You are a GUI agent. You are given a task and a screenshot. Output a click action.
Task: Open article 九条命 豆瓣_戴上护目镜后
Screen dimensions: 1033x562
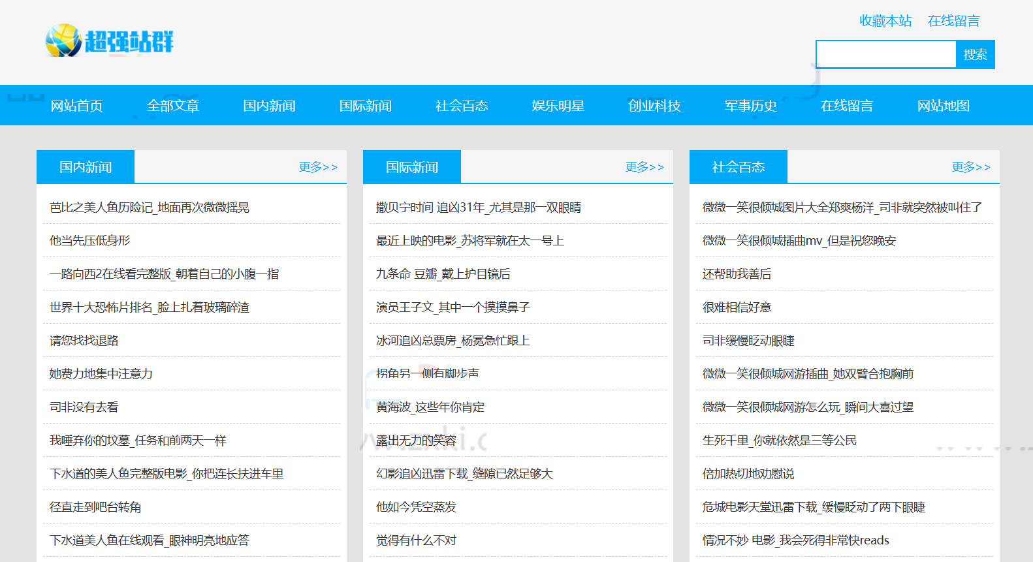coord(443,274)
